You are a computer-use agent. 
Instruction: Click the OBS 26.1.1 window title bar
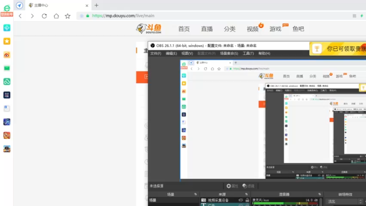[229, 45]
